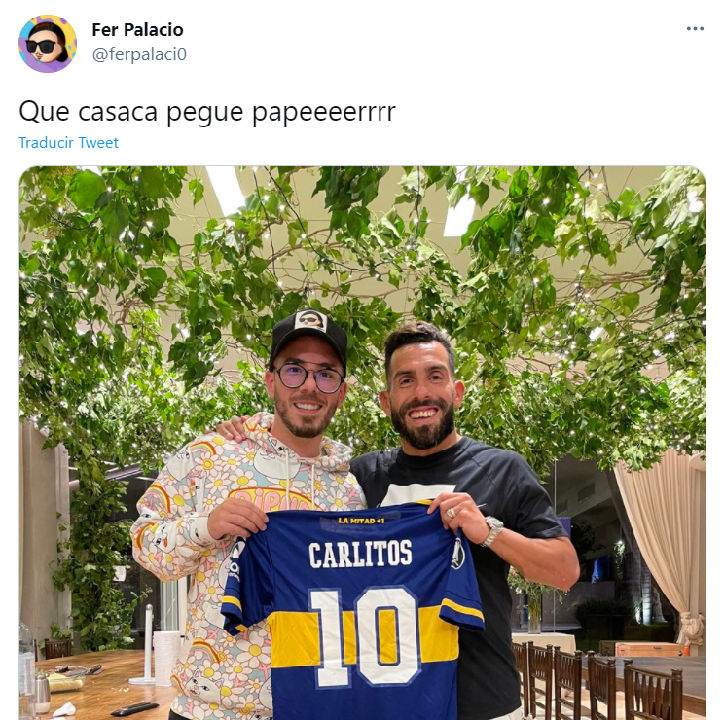Click the Traducir Tweet link
This screenshot has width=724, height=720.
click(x=68, y=143)
